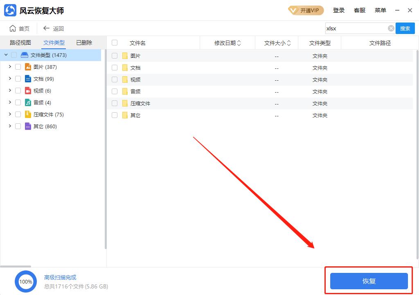The width and height of the screenshot is (419, 295).
Task: Switch to the 已删除 tab
Action: click(83, 42)
